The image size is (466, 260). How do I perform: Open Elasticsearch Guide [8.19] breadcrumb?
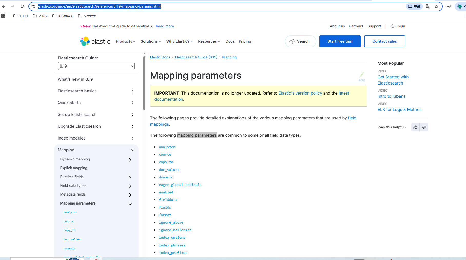click(196, 57)
